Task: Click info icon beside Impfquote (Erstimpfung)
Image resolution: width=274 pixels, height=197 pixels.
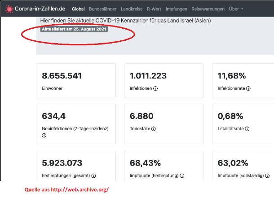Action: (x=182, y=176)
